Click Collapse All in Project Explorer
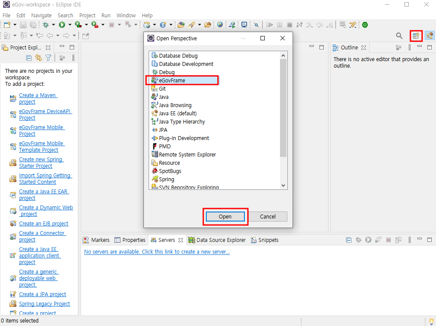436x326 pixels. click(29, 58)
